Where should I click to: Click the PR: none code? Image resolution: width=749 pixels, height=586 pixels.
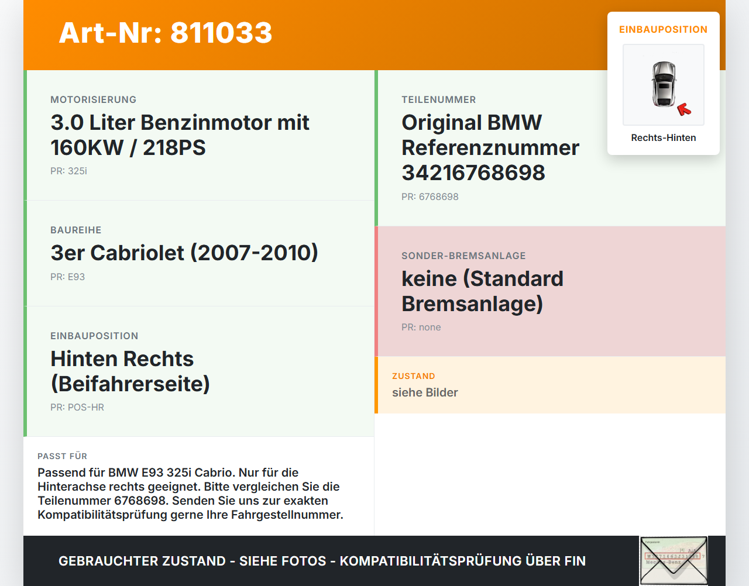[x=421, y=327]
